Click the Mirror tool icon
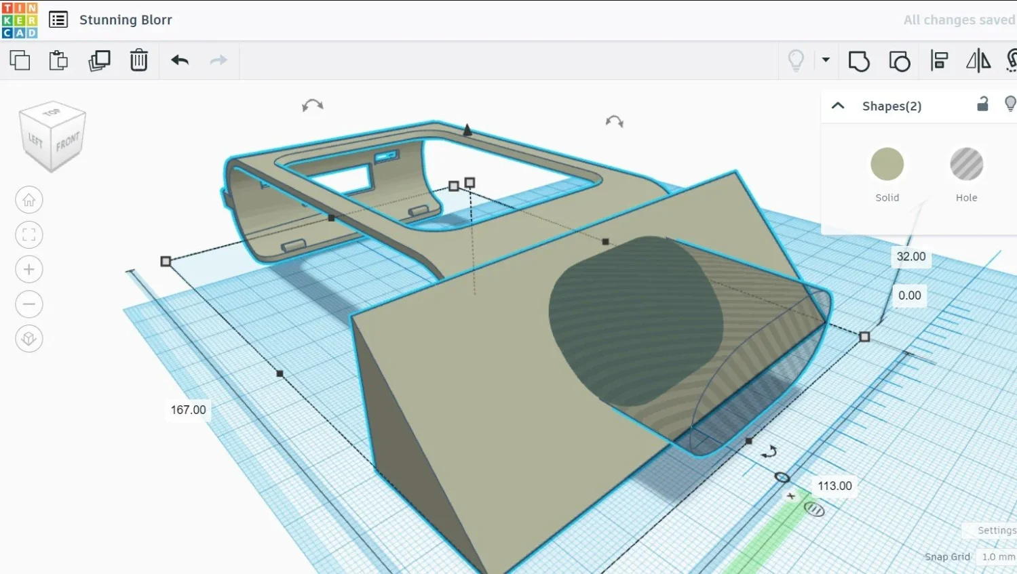The image size is (1017, 574). coord(978,61)
